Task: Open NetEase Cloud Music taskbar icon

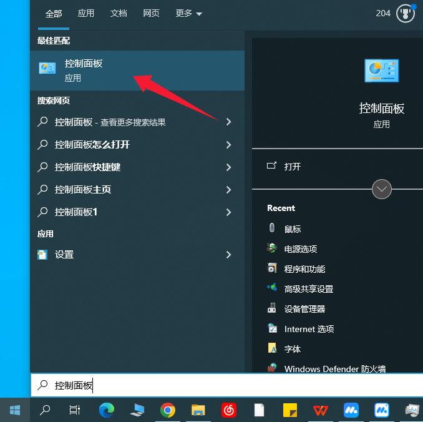Action: pos(228,410)
